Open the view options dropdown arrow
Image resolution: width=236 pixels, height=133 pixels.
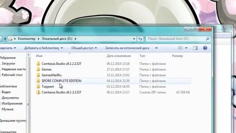(186, 48)
